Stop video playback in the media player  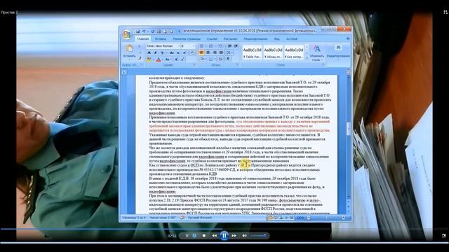point(204,236)
